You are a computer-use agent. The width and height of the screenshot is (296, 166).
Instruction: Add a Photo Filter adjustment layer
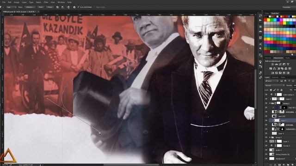point(282,69)
